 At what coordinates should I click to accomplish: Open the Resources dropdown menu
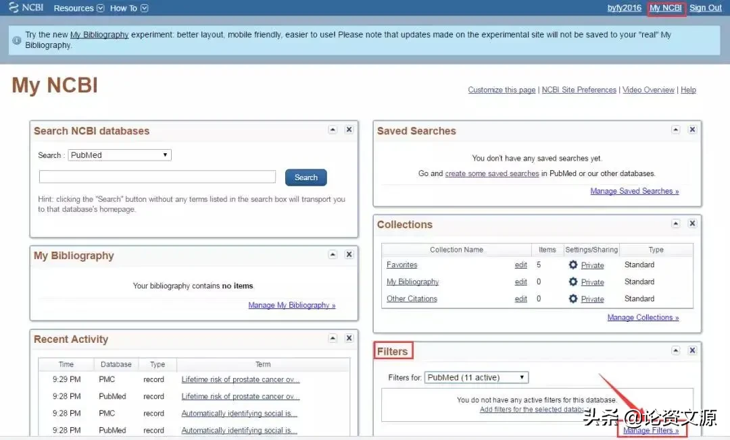click(78, 8)
